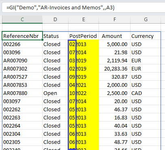
Task: Select the Currency header cell
Action: (146, 36)
